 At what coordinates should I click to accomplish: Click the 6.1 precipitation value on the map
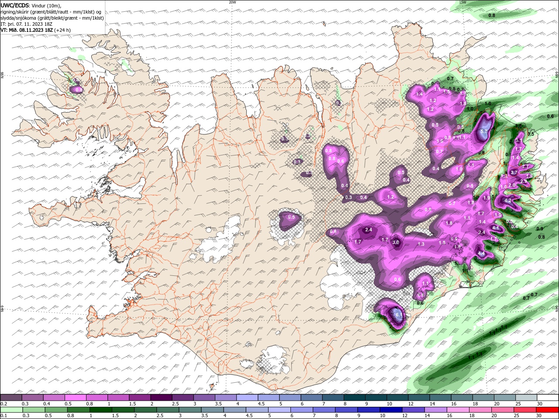[398, 314]
